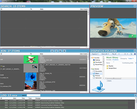Click the Log search input field
This screenshot has height=109, width=137.
(x=33, y=95)
